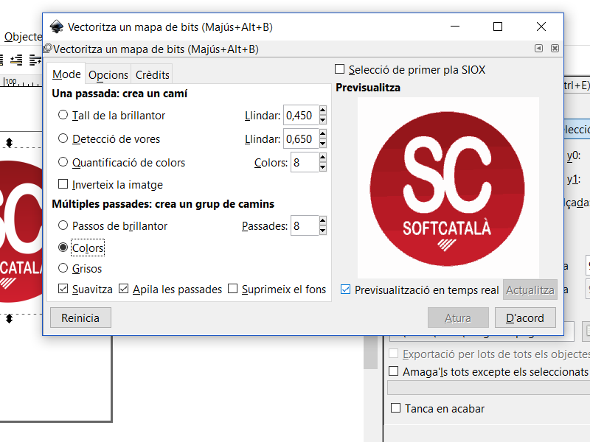
Task: Uncheck the Apila les passades checkbox
Action: pyautogui.click(x=123, y=289)
